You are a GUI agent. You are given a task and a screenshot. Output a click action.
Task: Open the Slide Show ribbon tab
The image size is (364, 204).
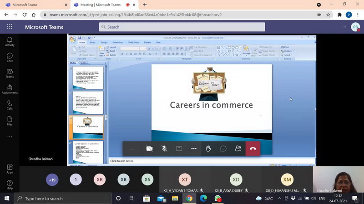click(133, 43)
